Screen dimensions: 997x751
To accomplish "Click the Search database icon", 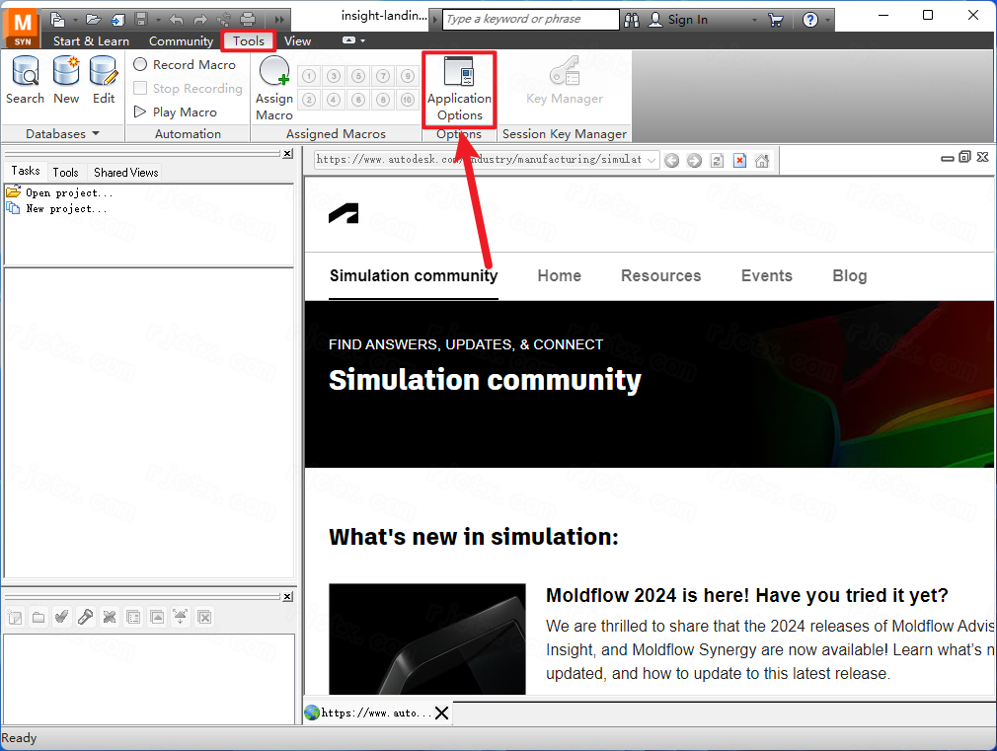I will click(25, 80).
